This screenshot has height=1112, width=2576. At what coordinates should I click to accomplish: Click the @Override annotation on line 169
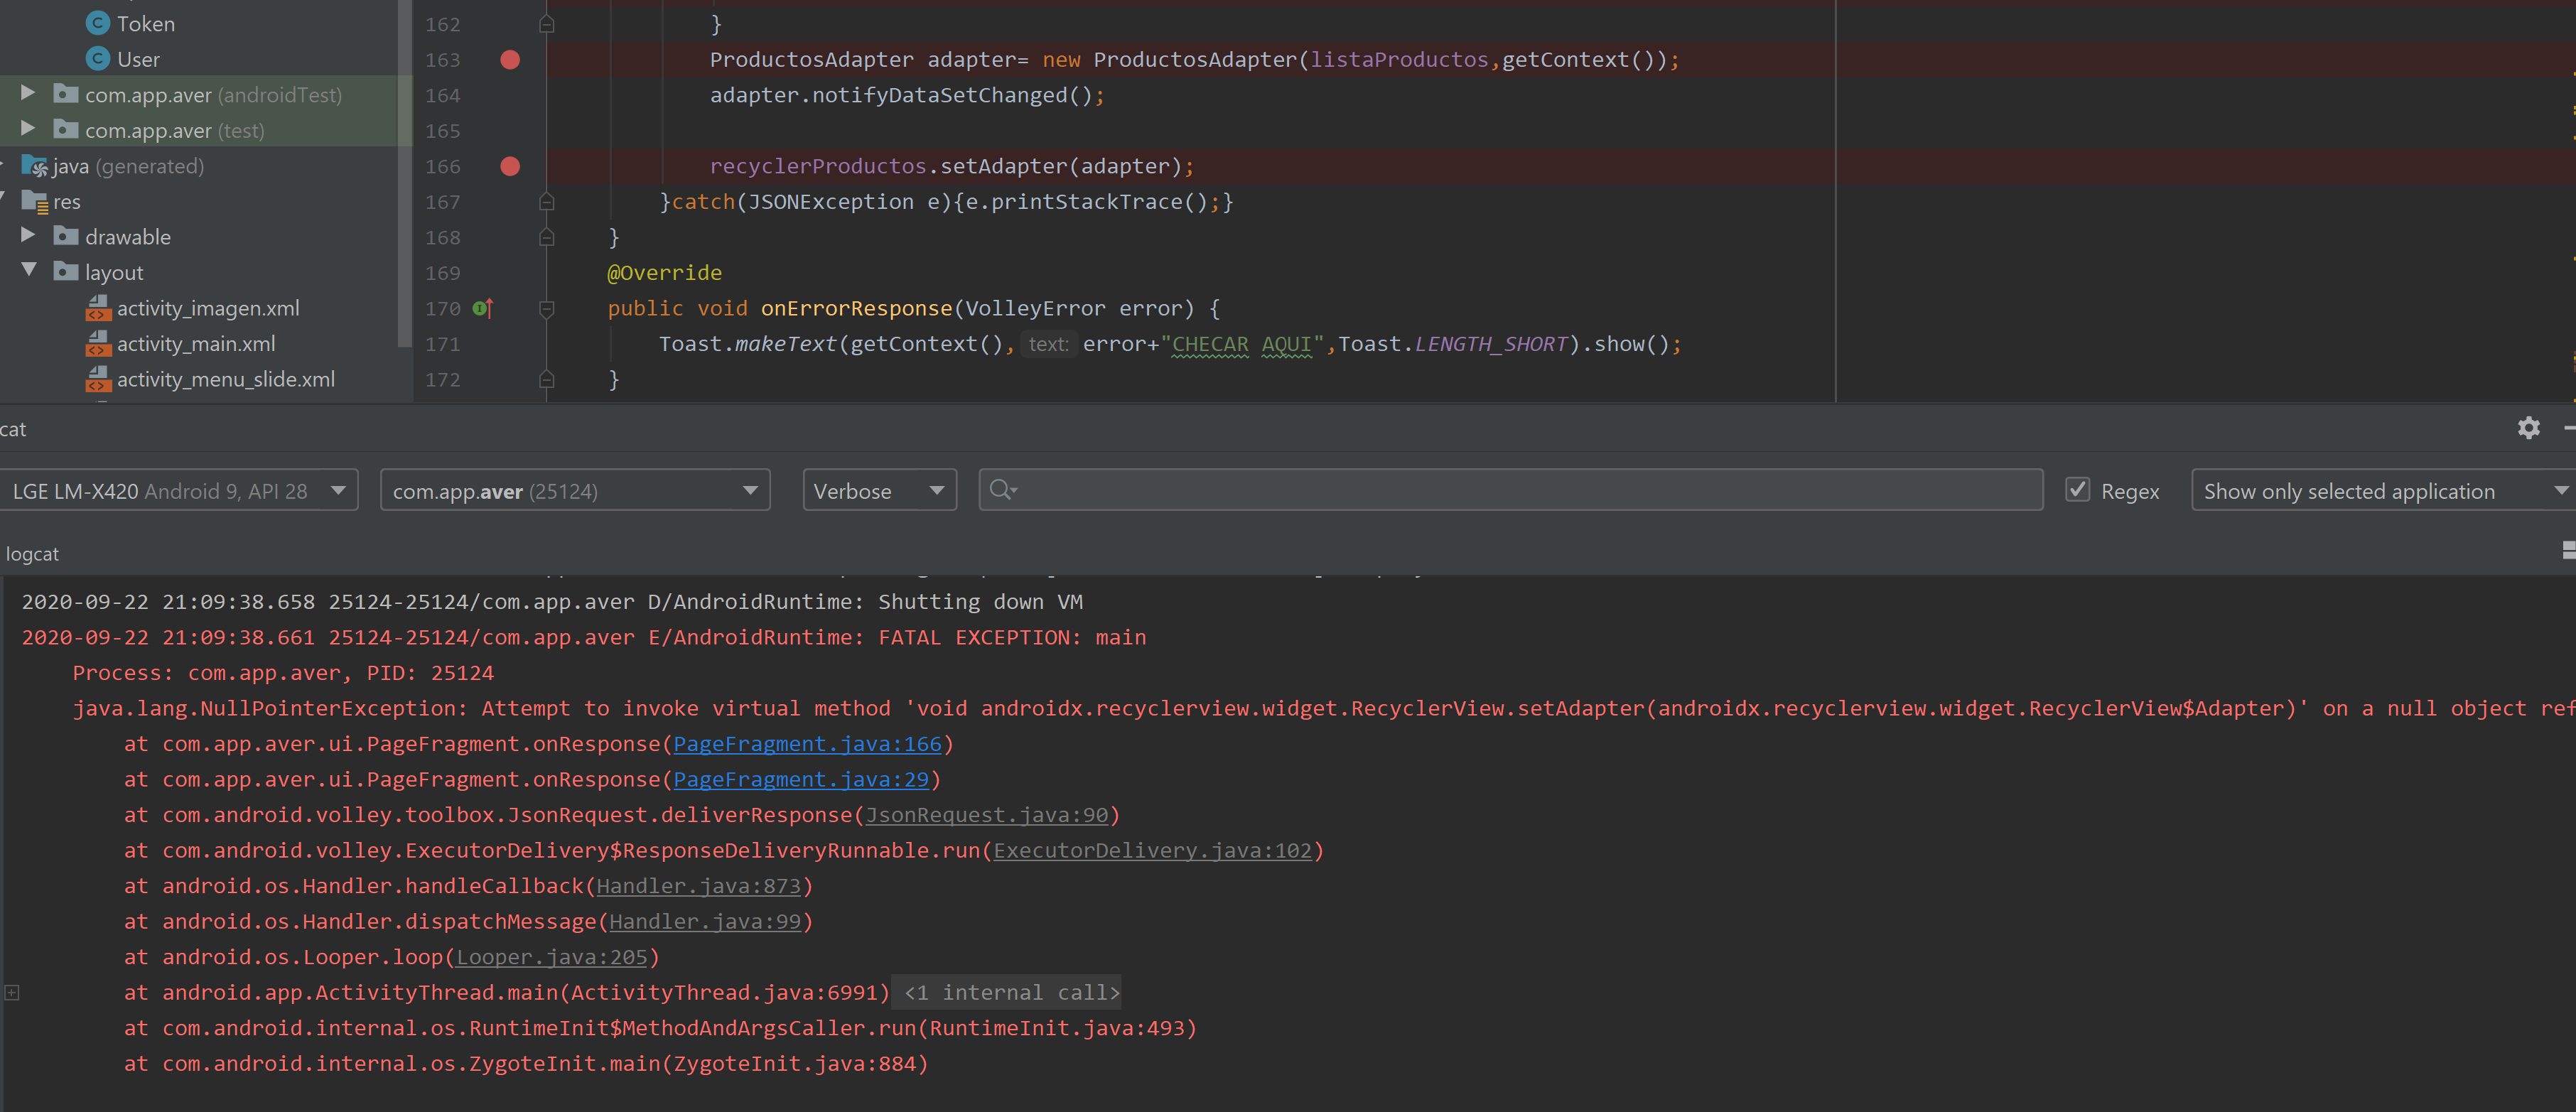pyautogui.click(x=664, y=272)
